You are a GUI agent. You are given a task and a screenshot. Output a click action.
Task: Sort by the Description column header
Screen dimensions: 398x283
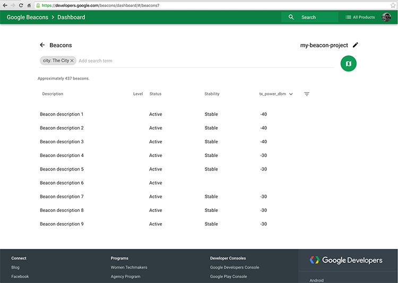coord(53,94)
